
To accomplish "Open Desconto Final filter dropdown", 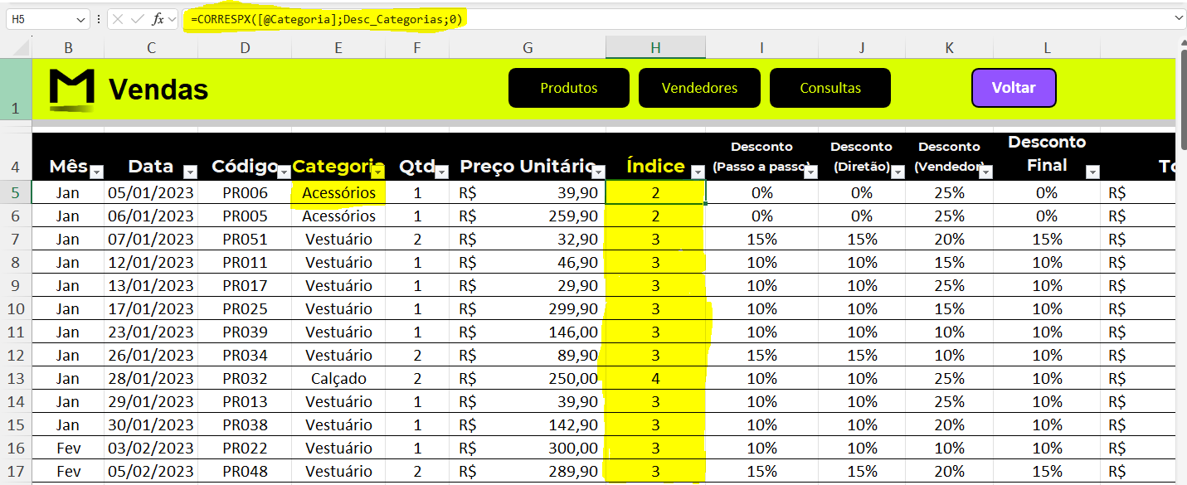I will tap(1092, 172).
